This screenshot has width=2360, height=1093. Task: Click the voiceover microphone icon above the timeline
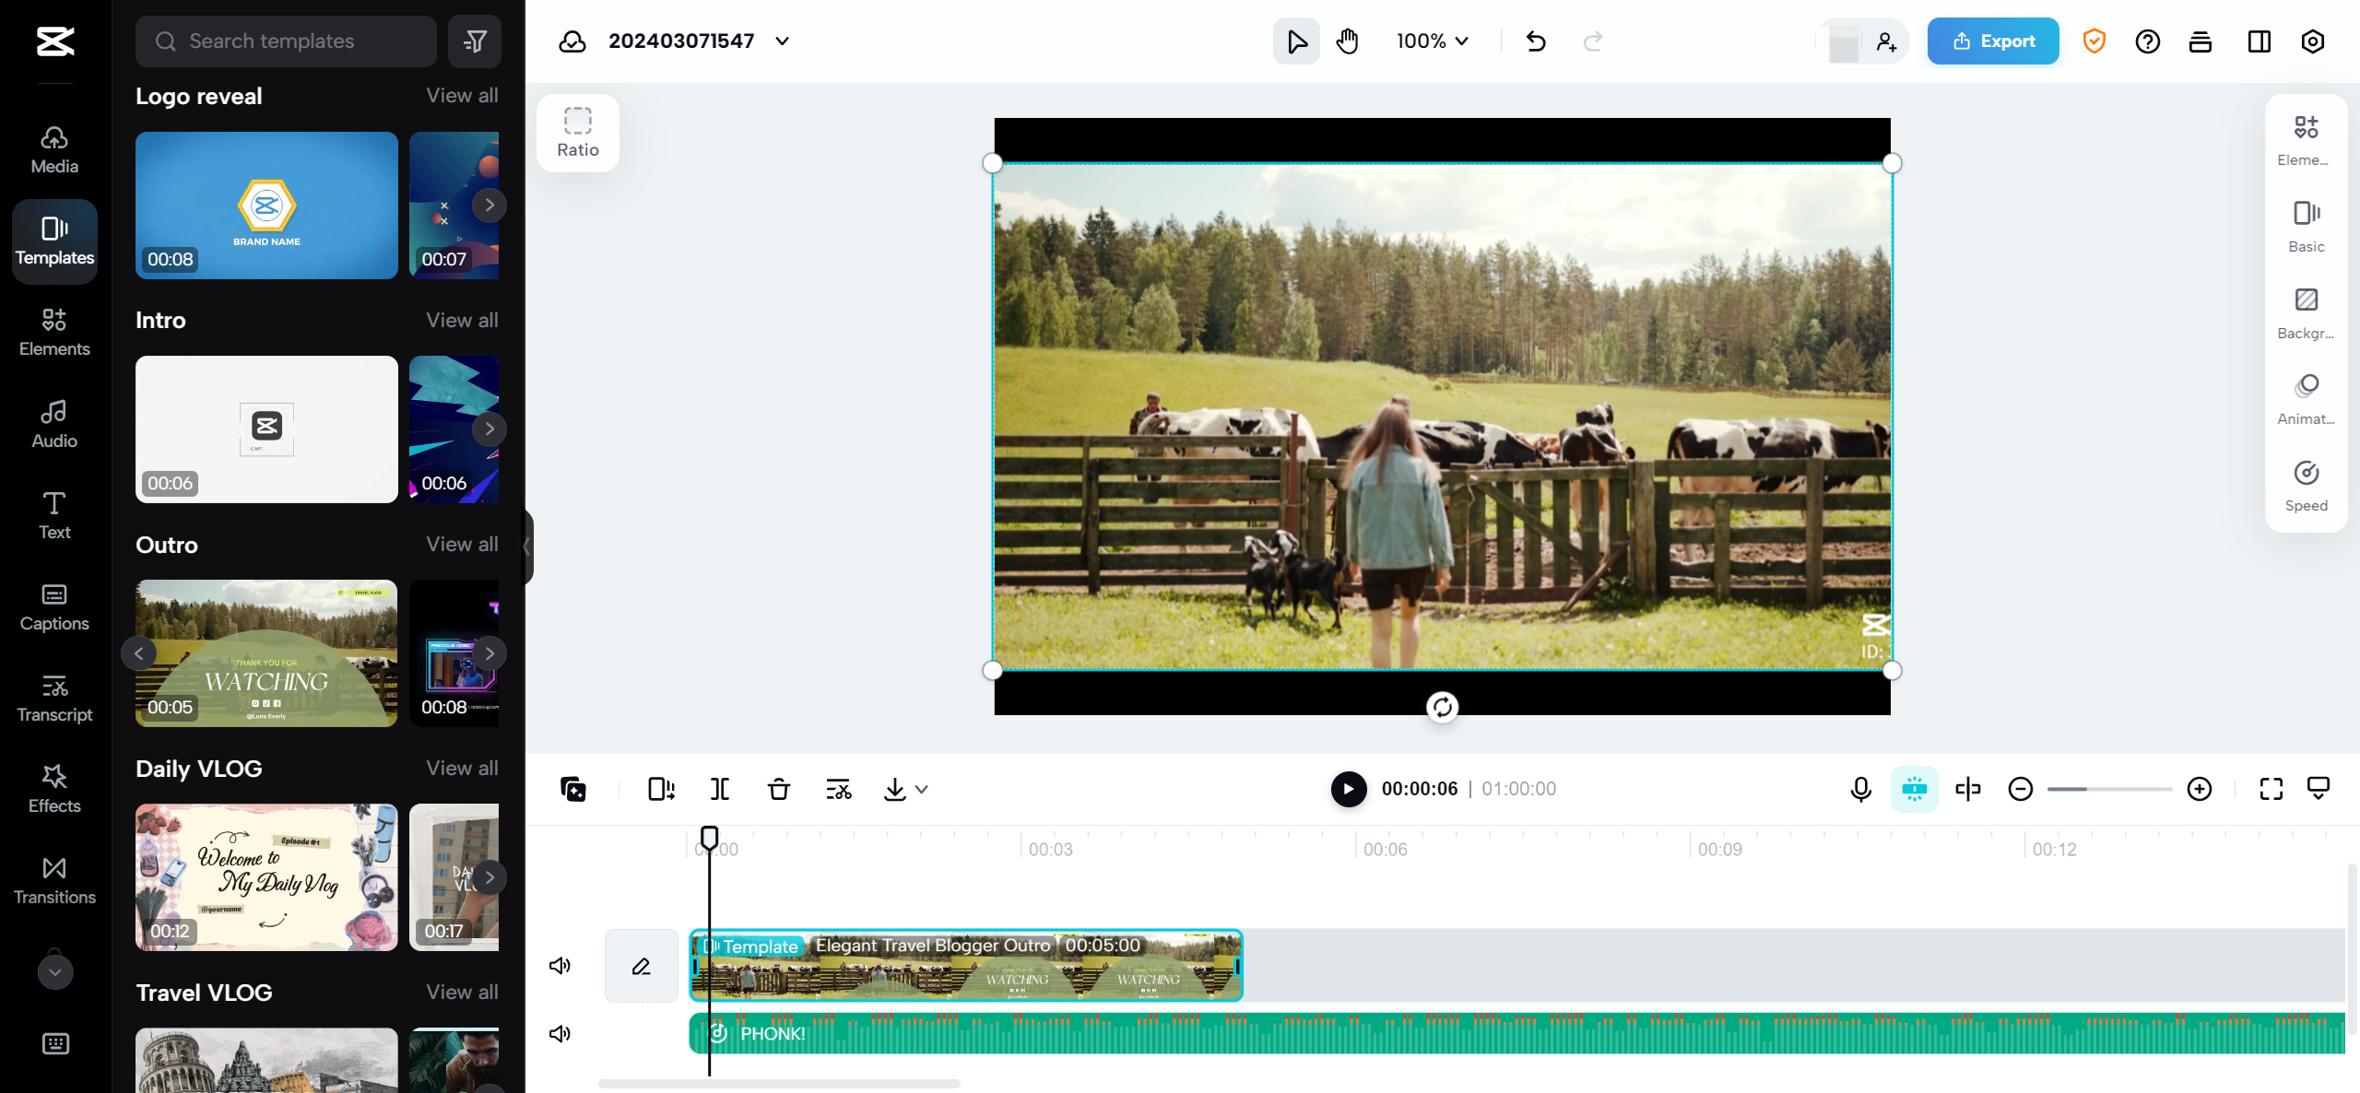pyautogui.click(x=1859, y=789)
